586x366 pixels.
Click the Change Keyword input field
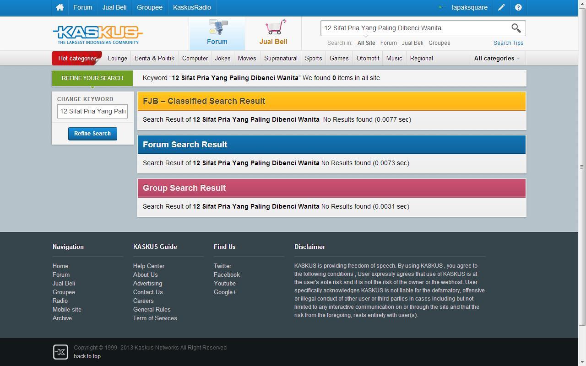point(92,111)
